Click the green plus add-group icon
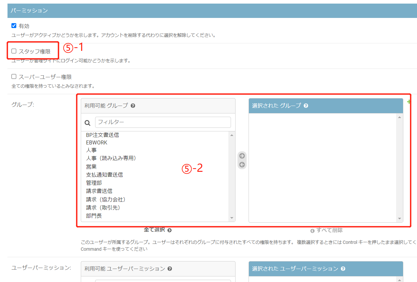Viewport: 417px width, 282px height. click(409, 102)
